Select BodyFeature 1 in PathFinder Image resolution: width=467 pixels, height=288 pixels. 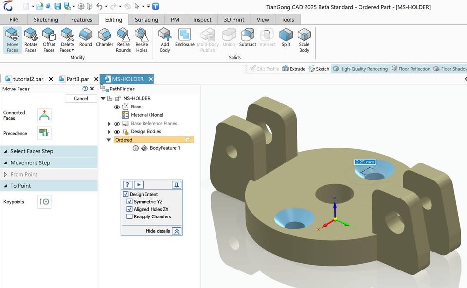click(165, 148)
